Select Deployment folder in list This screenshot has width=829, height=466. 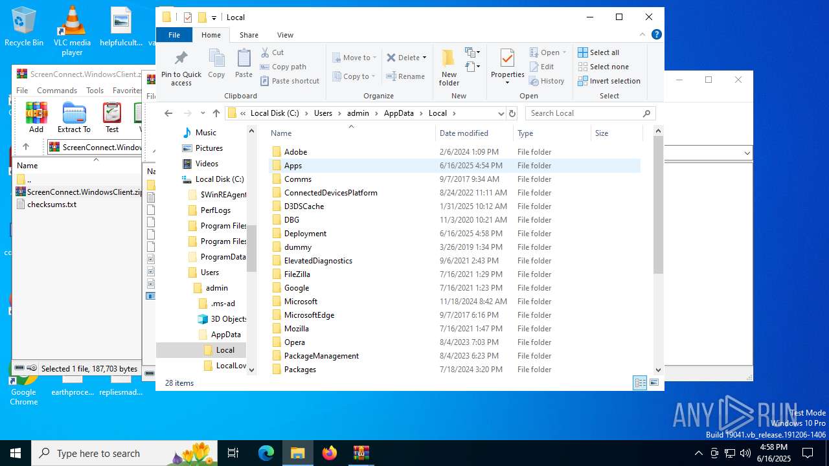[455, 234]
